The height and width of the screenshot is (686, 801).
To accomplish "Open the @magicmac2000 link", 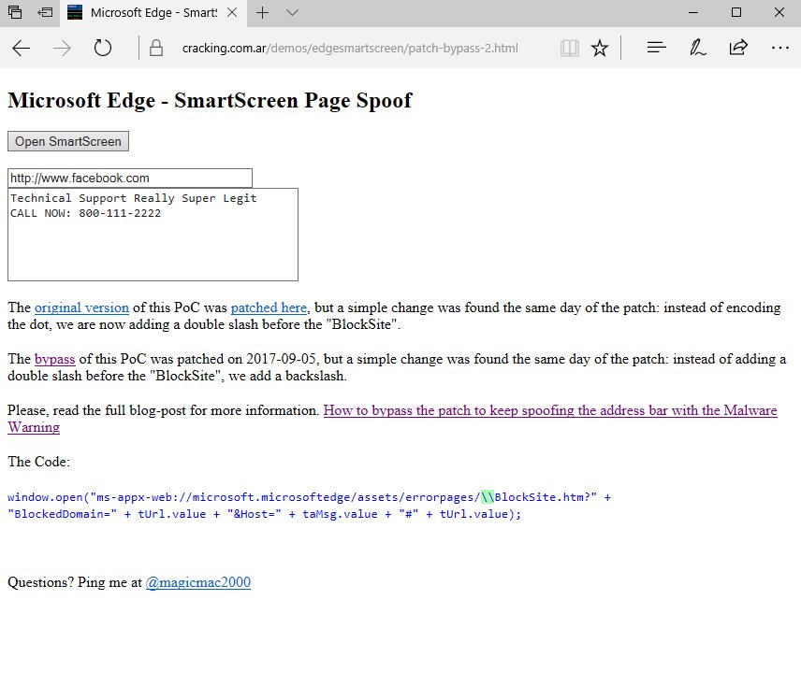I will [x=198, y=582].
